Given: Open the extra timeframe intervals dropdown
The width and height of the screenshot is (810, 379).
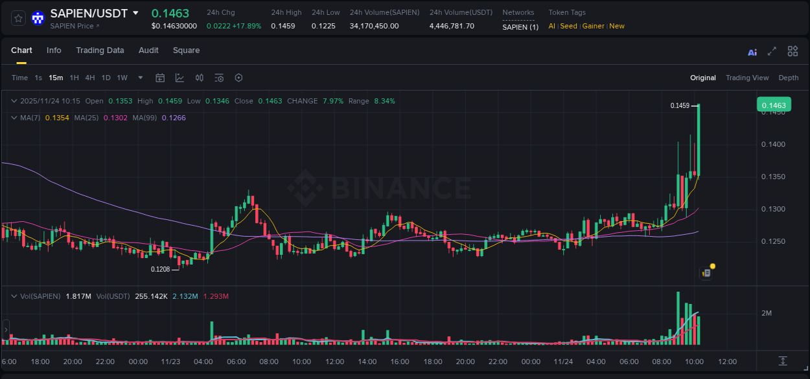Looking at the screenshot, I should (139, 78).
